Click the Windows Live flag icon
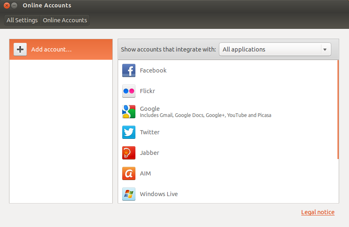This screenshot has height=227, width=349. [x=129, y=194]
